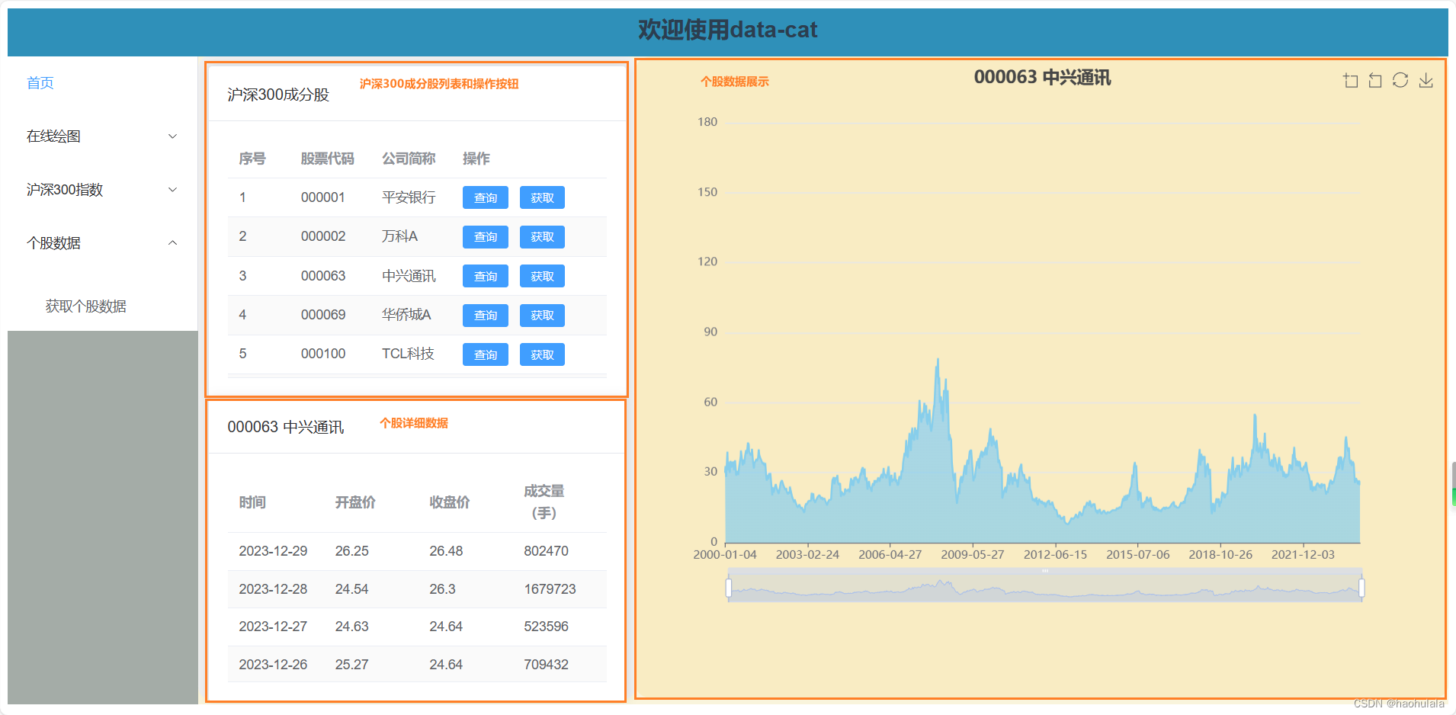Select the 获取个股数据 sidebar item

coord(86,306)
